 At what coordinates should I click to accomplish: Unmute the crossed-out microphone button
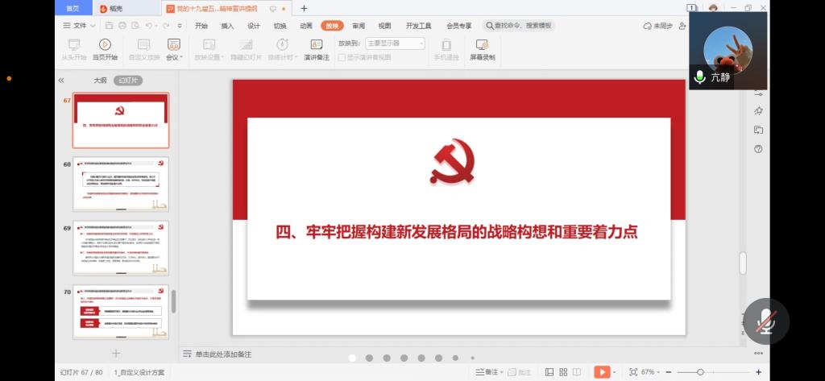pos(765,321)
